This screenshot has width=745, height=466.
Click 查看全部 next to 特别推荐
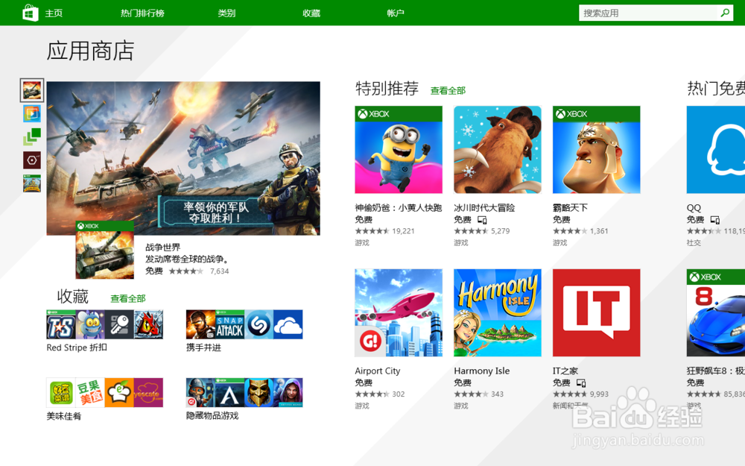point(448,90)
